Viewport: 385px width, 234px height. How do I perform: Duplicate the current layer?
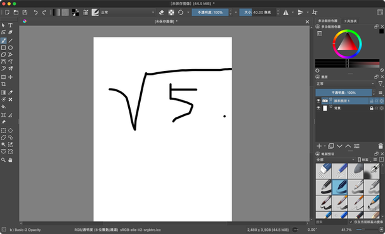tap(330, 146)
